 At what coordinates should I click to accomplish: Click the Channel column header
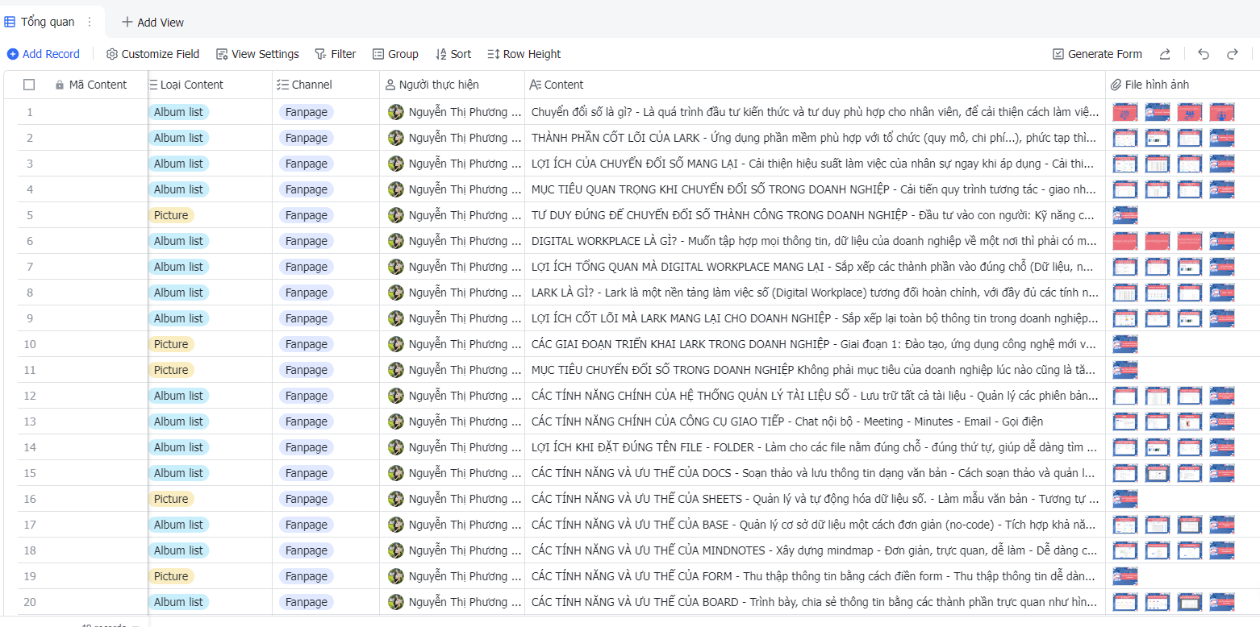point(326,85)
